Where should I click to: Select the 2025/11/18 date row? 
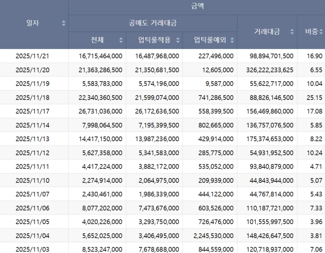[x=32, y=97]
